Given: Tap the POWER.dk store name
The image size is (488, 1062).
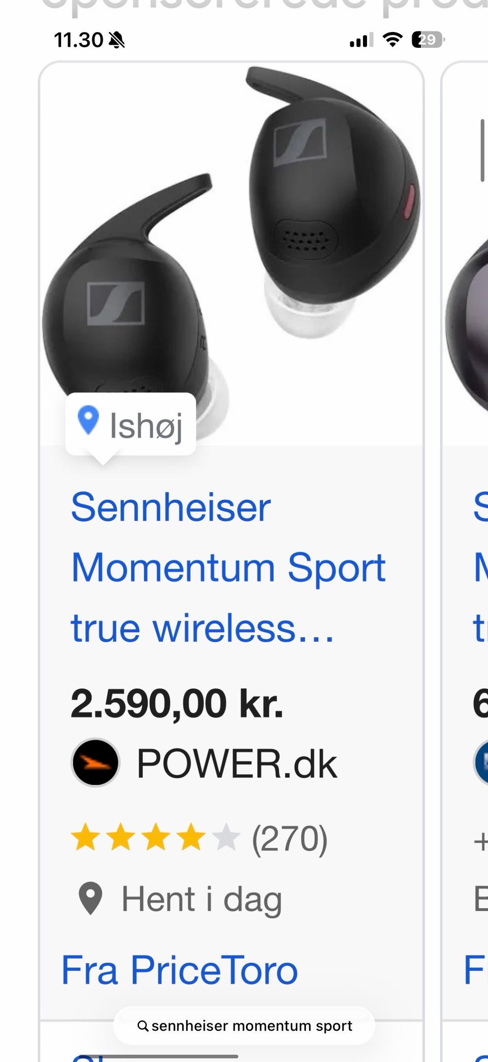Looking at the screenshot, I should (237, 764).
